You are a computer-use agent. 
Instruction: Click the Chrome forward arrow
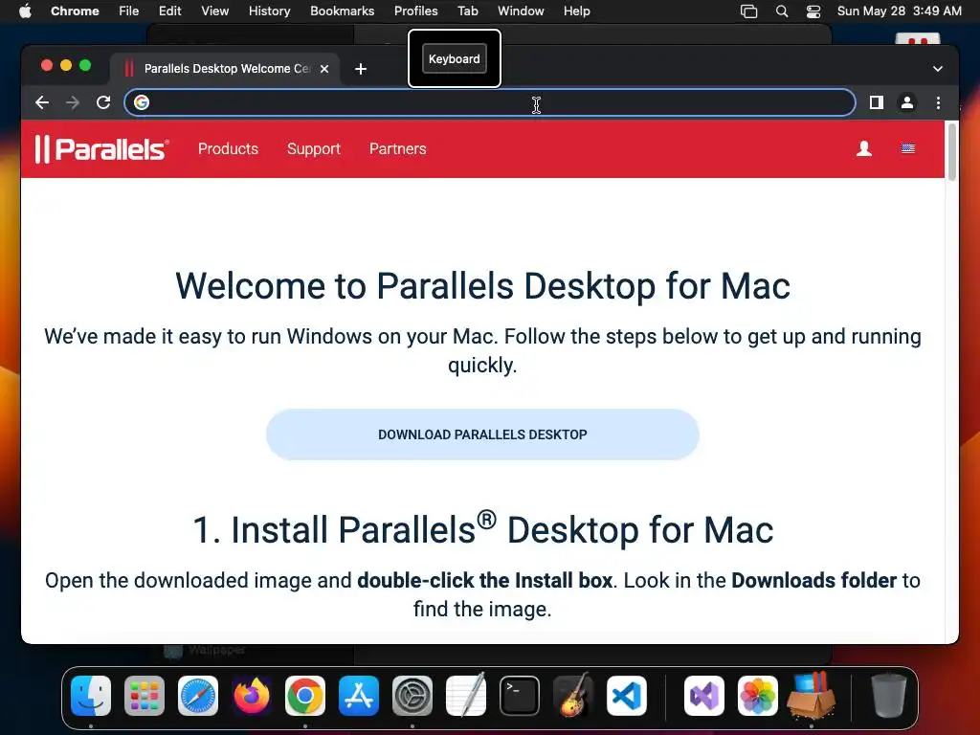(73, 102)
